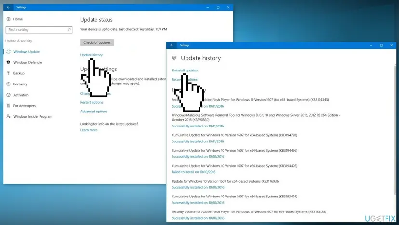Click Check for updates button
399x225 pixels.
coord(97,42)
